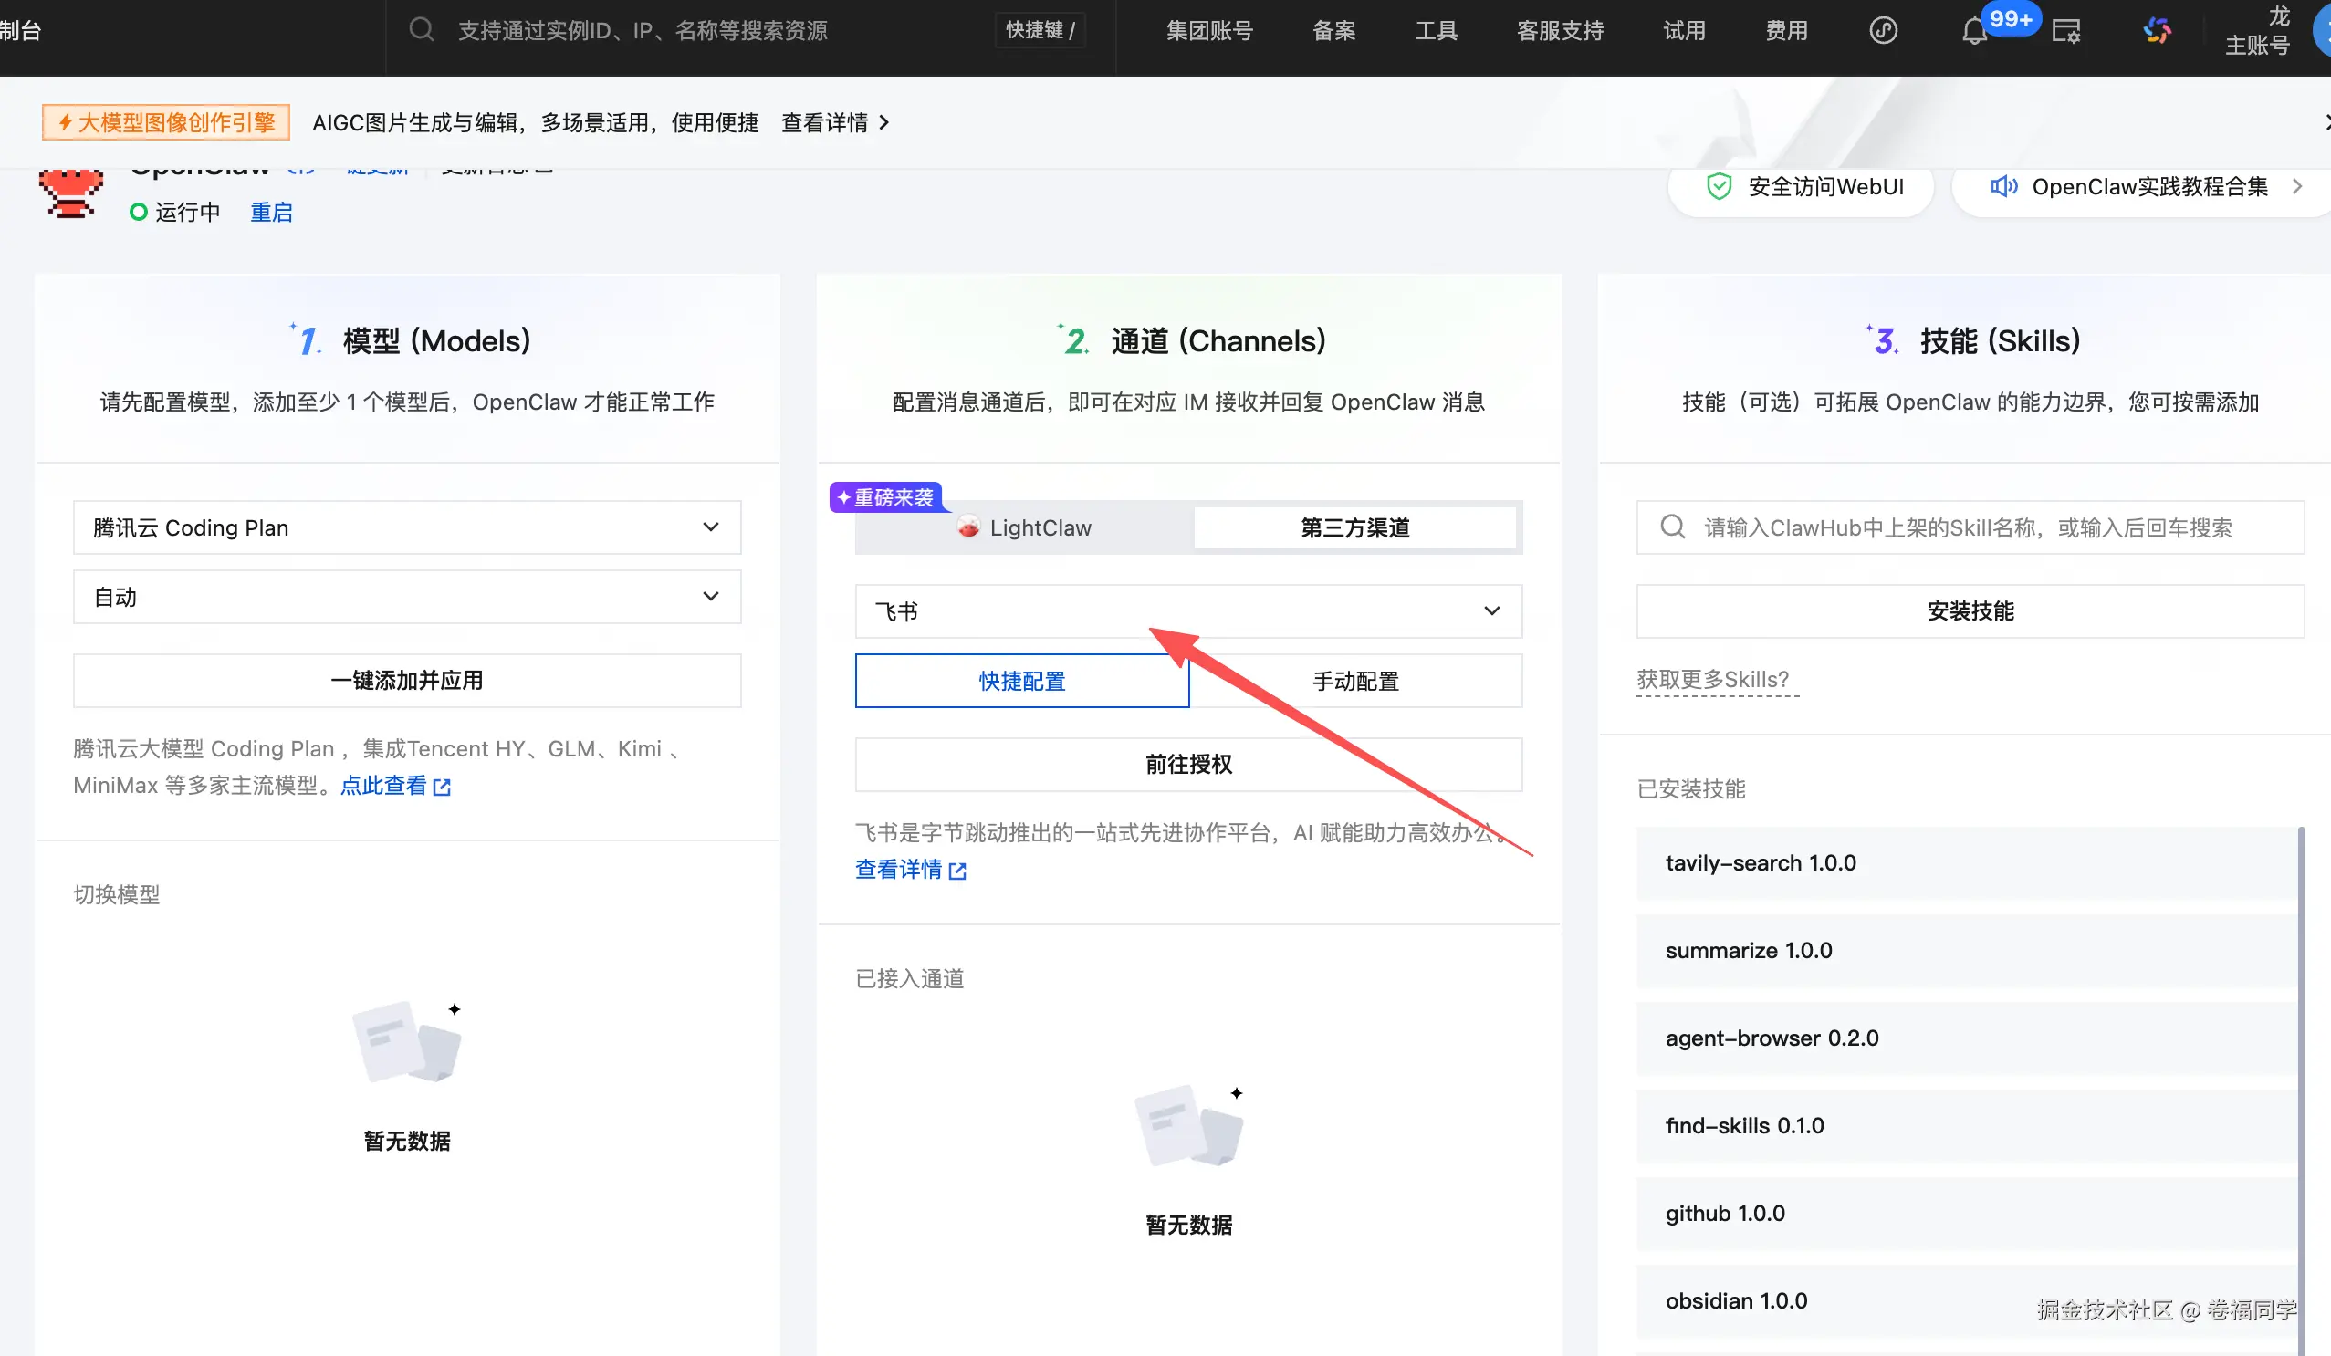Image resolution: width=2331 pixels, height=1356 pixels.
Task: Click the 前往授权 button
Action: pyautogui.click(x=1188, y=765)
